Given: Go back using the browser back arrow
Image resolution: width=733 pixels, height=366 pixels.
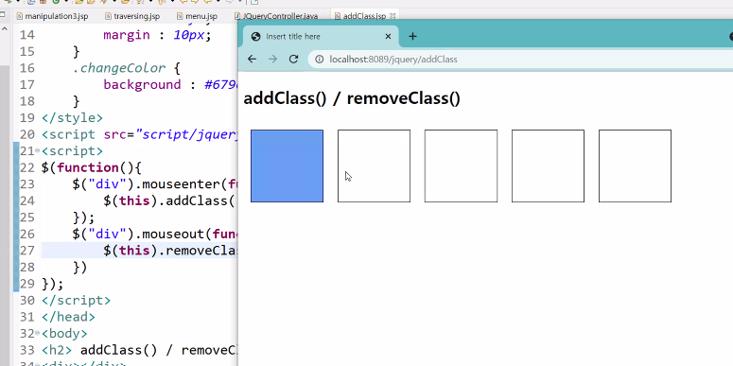Looking at the screenshot, I should coord(252,60).
